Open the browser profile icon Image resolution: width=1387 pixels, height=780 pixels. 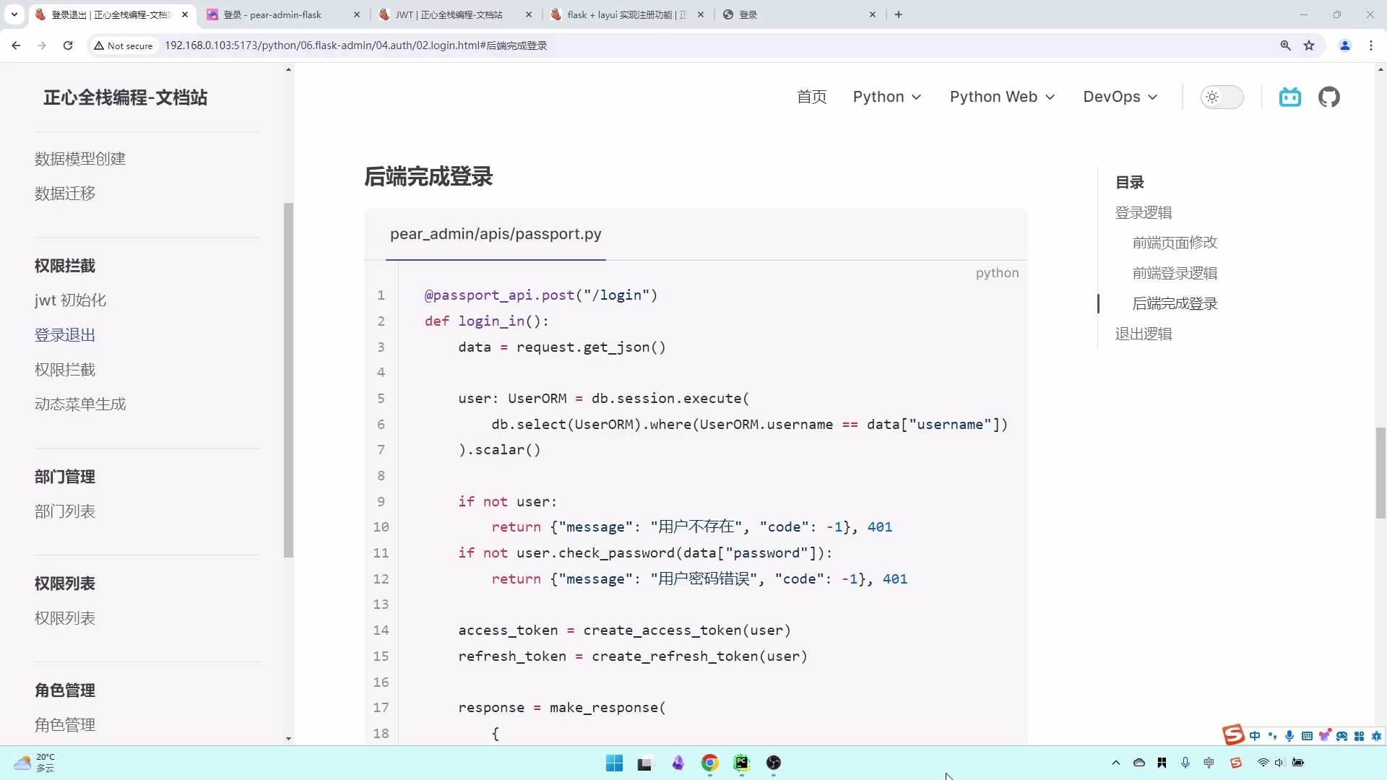pyautogui.click(x=1345, y=45)
